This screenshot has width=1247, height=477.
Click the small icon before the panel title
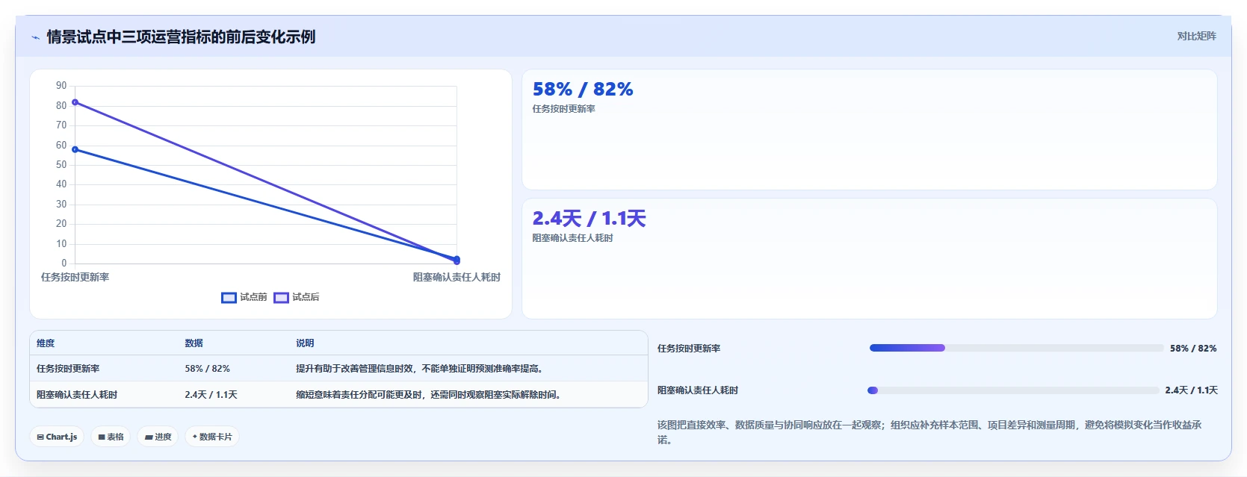pyautogui.click(x=35, y=37)
